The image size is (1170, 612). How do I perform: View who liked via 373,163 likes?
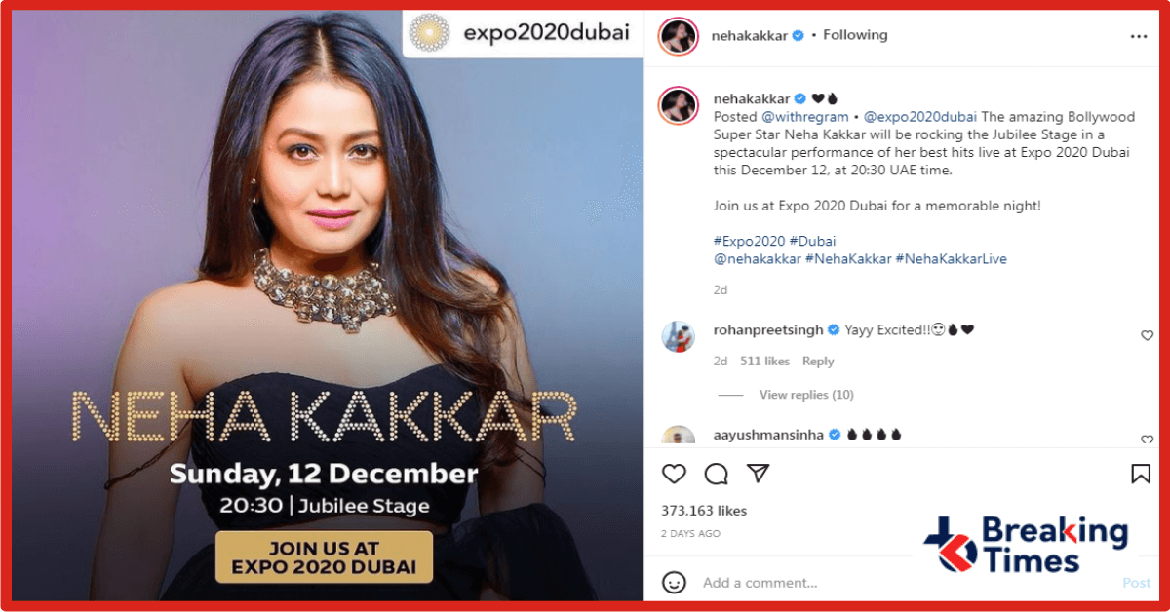pos(704,511)
